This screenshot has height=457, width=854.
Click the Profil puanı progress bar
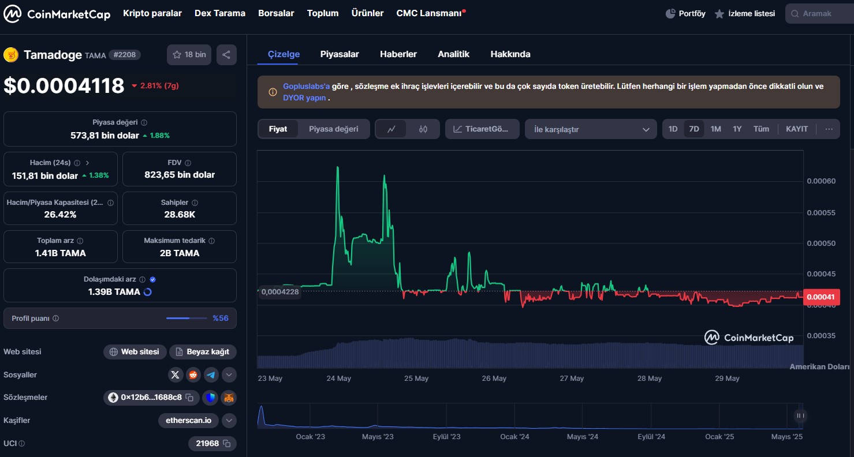(187, 318)
